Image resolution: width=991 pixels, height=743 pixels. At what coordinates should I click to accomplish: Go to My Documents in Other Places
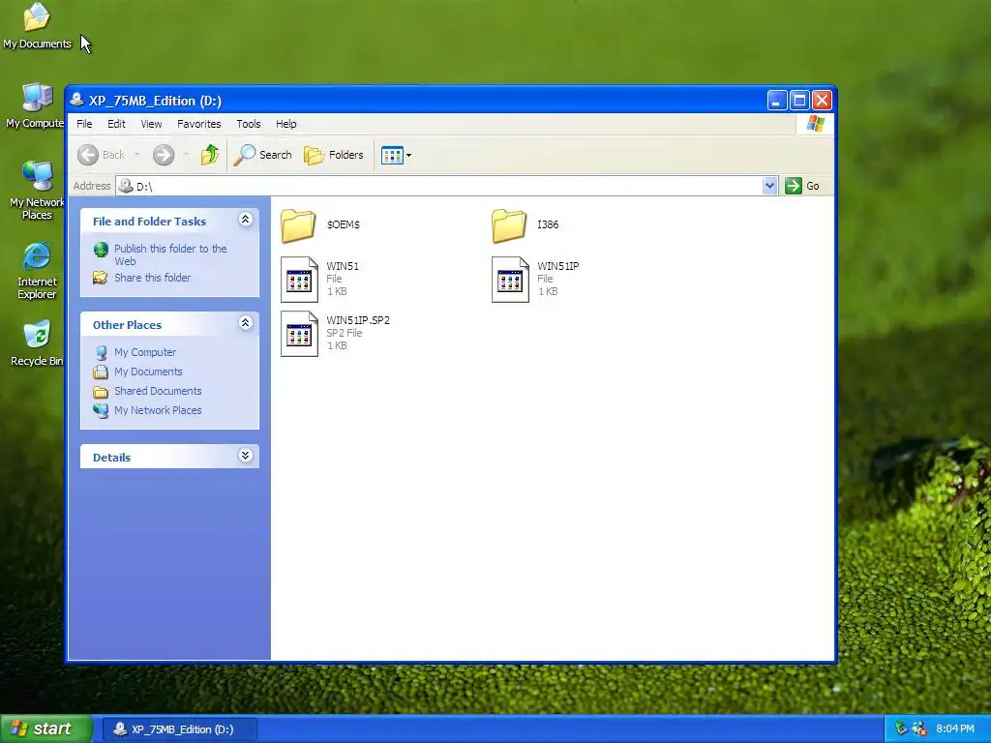coord(148,371)
